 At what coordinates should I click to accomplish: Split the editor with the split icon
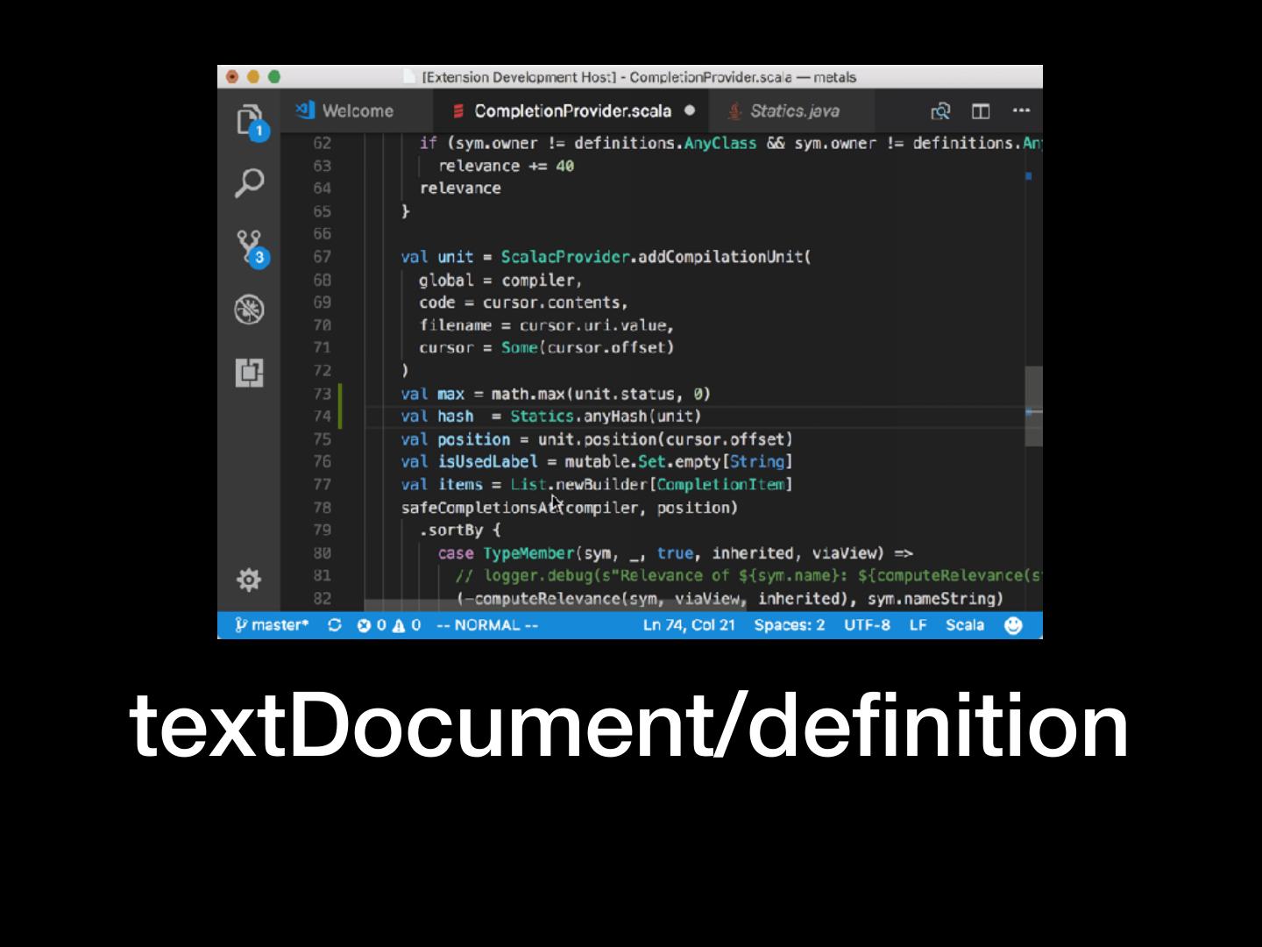tap(981, 111)
